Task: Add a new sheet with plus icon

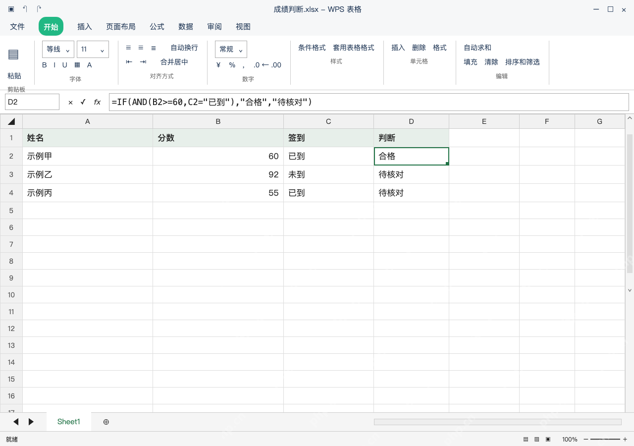Action: pos(106,422)
